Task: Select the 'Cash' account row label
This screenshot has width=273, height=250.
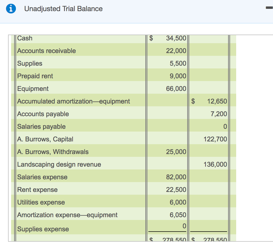Action: click(25, 38)
